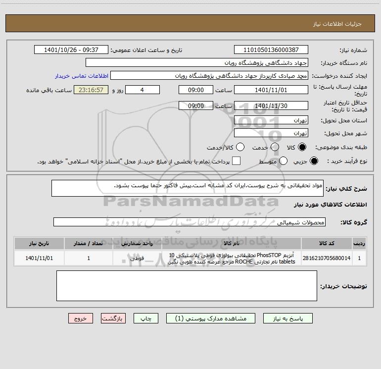Click the خروج exit button
The width and height of the screenshot is (381, 369).
tap(81, 318)
